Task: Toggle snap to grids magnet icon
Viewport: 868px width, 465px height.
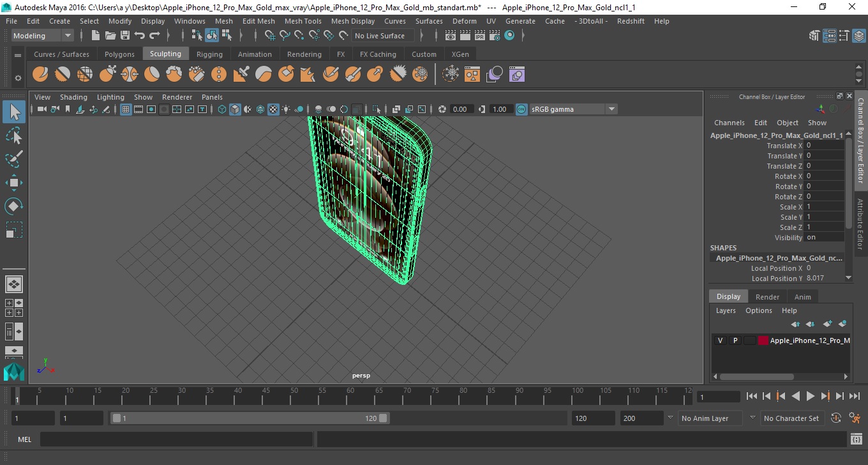Action: pyautogui.click(x=270, y=36)
